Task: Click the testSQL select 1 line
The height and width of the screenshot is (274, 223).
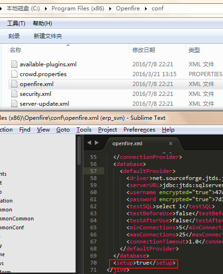Action: pos(170,206)
